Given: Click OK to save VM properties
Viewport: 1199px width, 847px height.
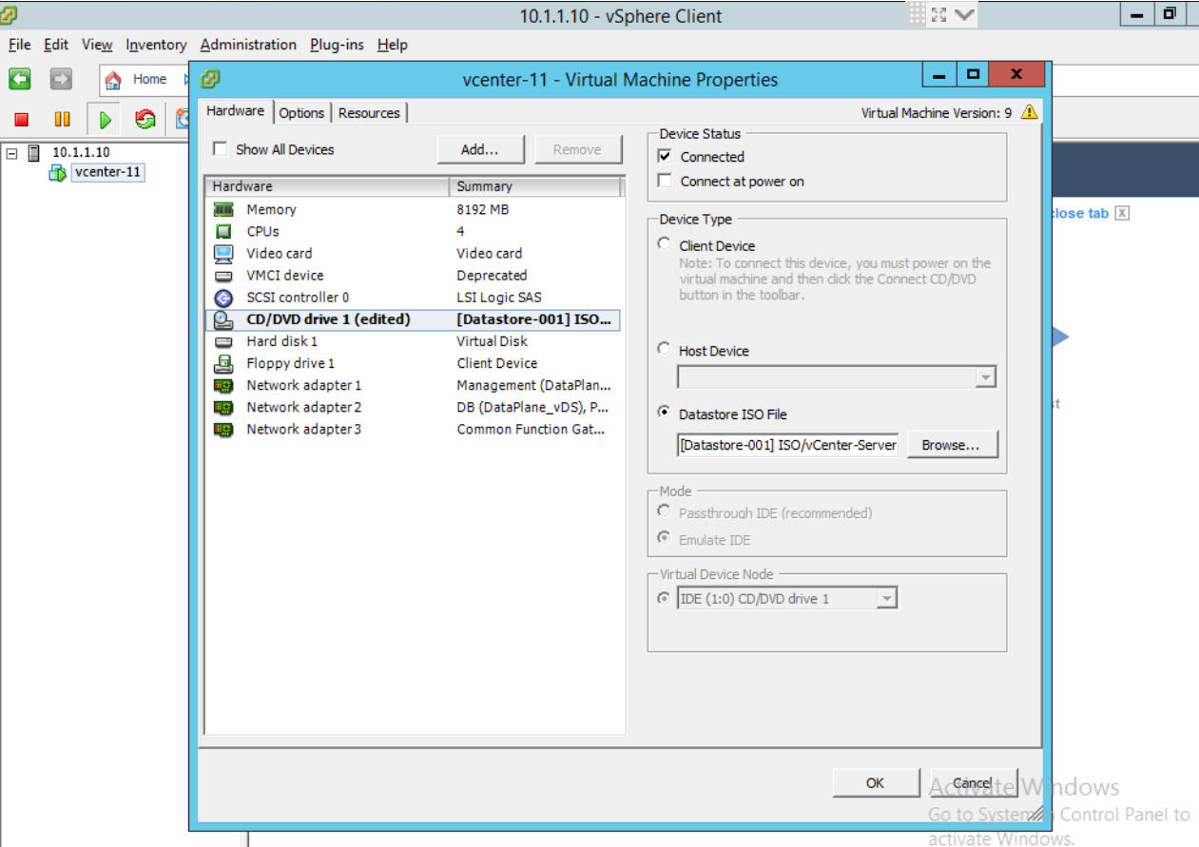Looking at the screenshot, I should [875, 783].
